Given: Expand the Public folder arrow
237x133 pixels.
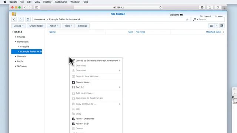Looking at the screenshot, I should 15,61.
